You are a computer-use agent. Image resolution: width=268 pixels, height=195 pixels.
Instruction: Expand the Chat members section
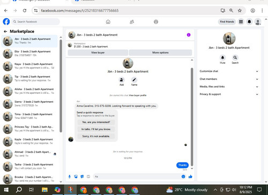click(x=229, y=79)
